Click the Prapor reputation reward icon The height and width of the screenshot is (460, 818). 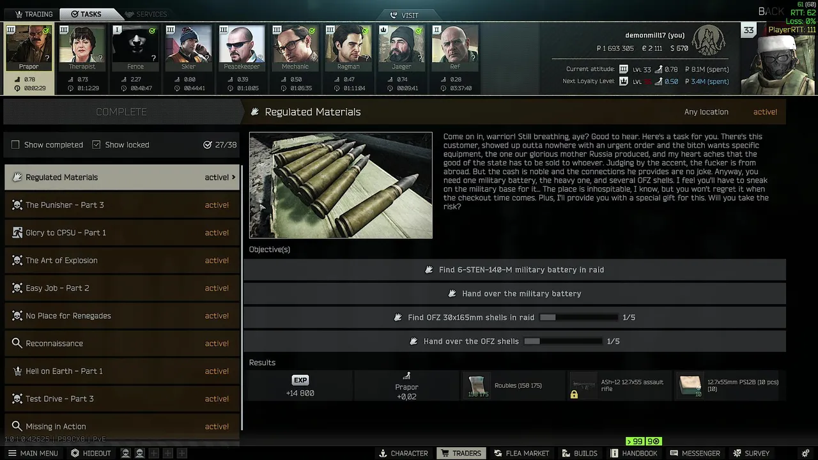pos(406,376)
